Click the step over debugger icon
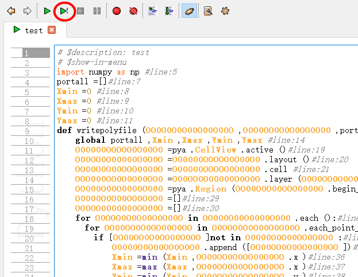 coord(152,11)
